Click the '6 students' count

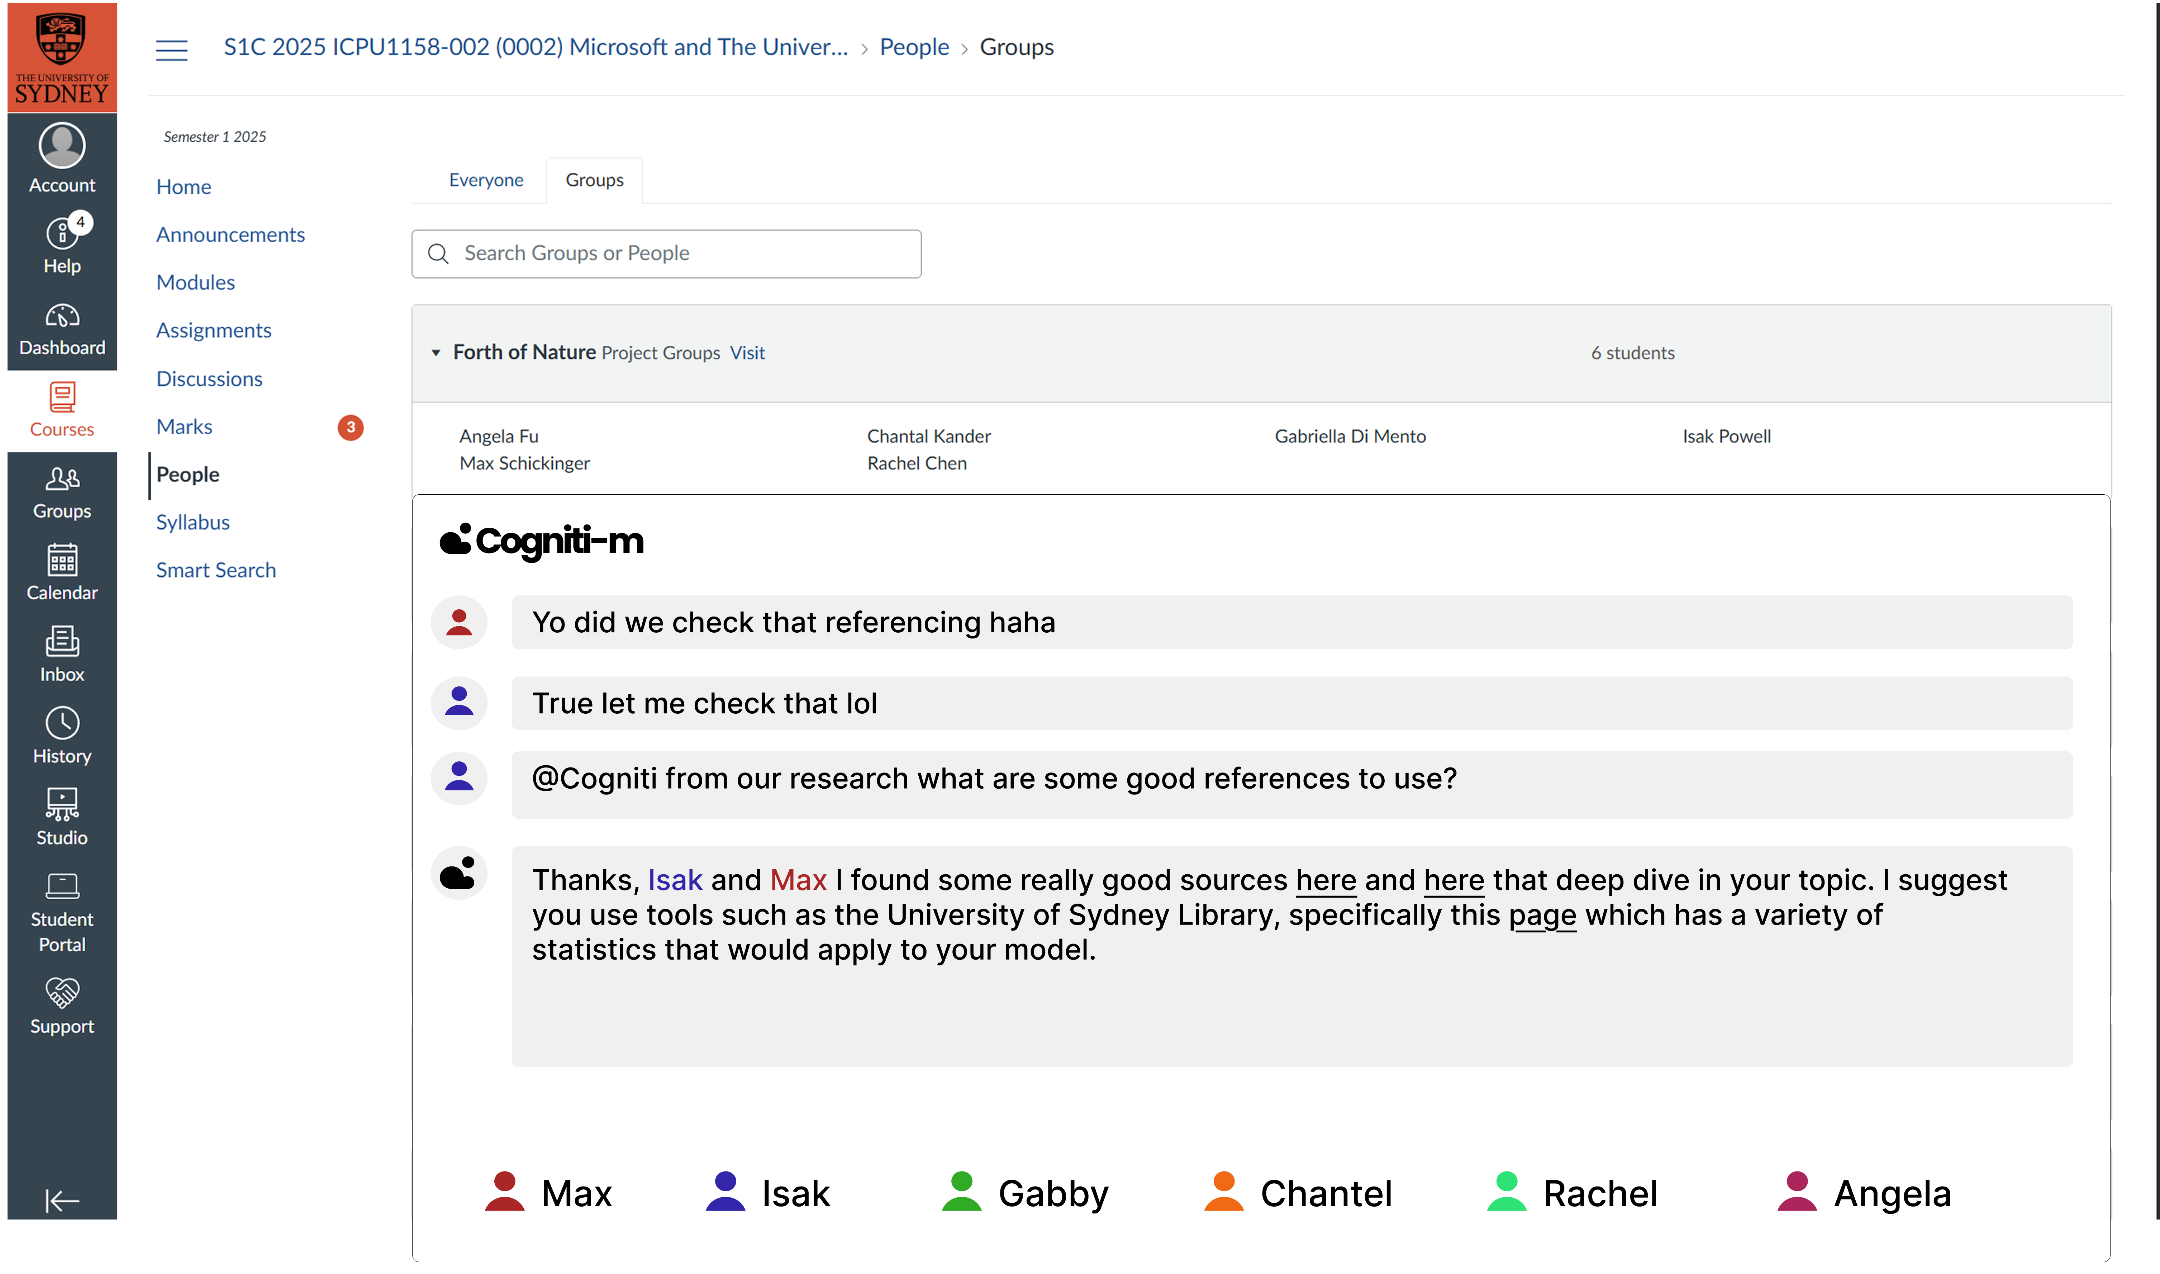click(x=1632, y=353)
